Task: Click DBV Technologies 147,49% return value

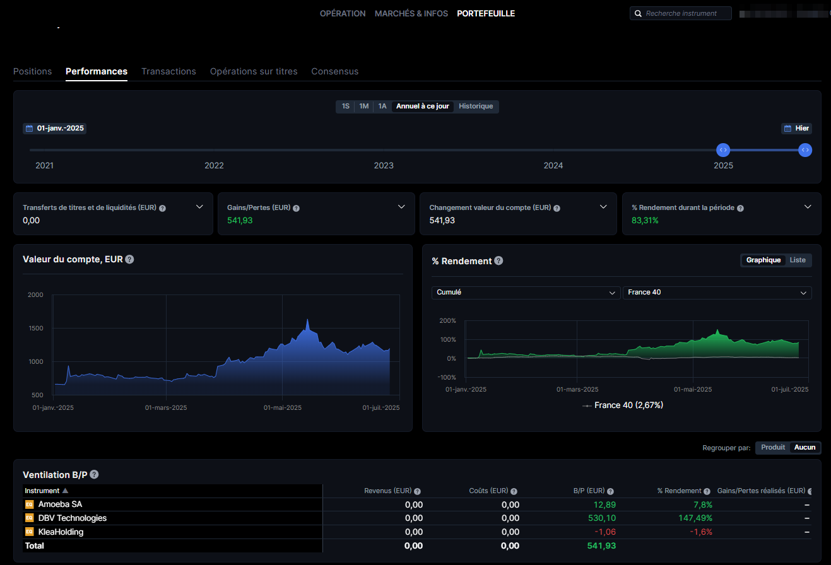Action: (x=695, y=518)
